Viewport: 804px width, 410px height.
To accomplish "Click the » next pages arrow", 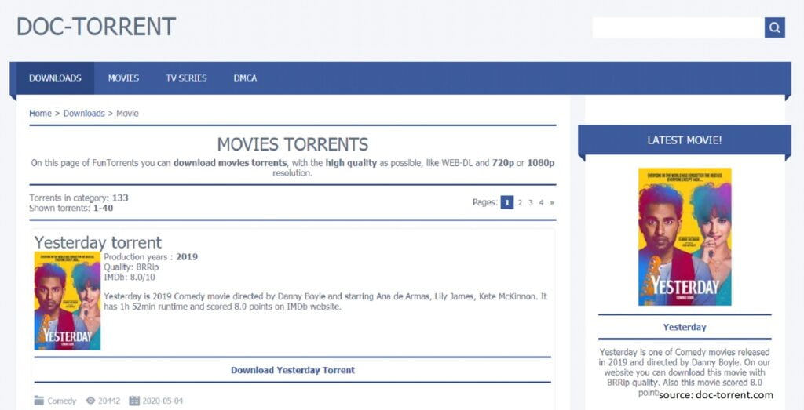I will click(552, 203).
